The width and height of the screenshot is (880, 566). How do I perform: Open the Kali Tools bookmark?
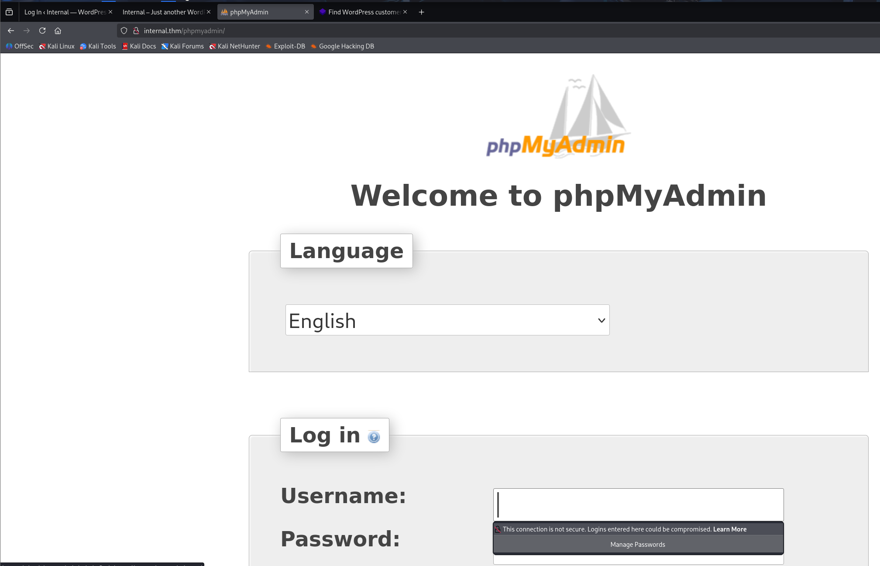coord(98,46)
